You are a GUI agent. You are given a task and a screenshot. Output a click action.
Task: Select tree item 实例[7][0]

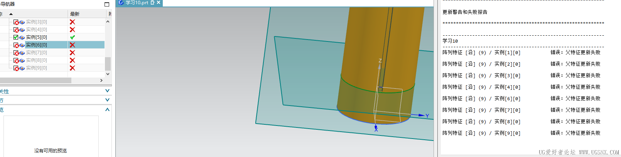click(36, 53)
